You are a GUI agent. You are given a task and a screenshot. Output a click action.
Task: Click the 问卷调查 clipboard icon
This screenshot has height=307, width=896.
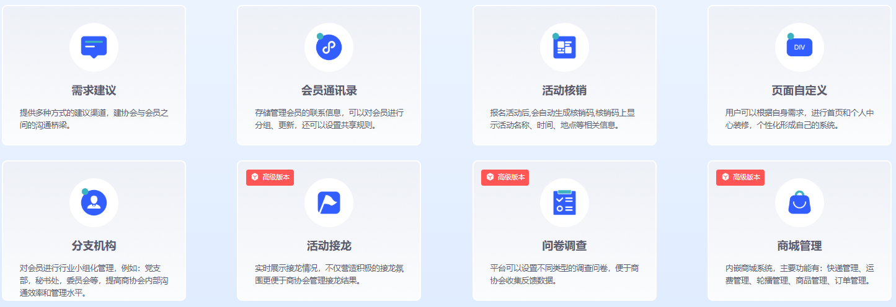click(564, 202)
